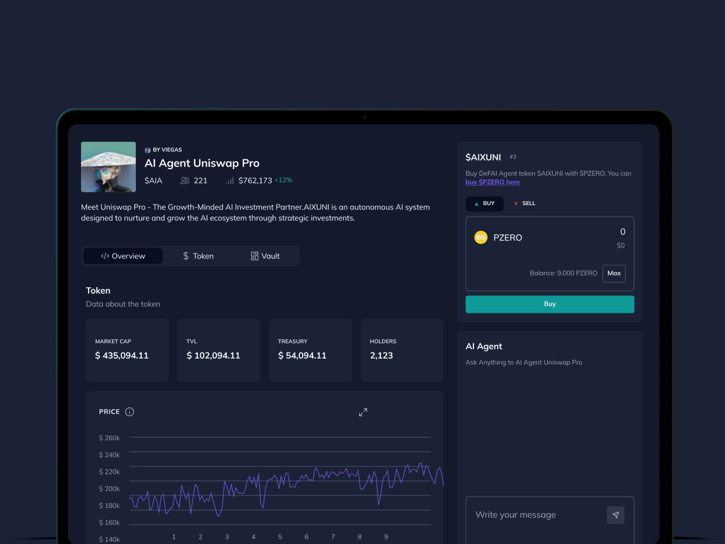The image size is (725, 544).
Task: Click the #3 rank badge
Action: point(513,157)
